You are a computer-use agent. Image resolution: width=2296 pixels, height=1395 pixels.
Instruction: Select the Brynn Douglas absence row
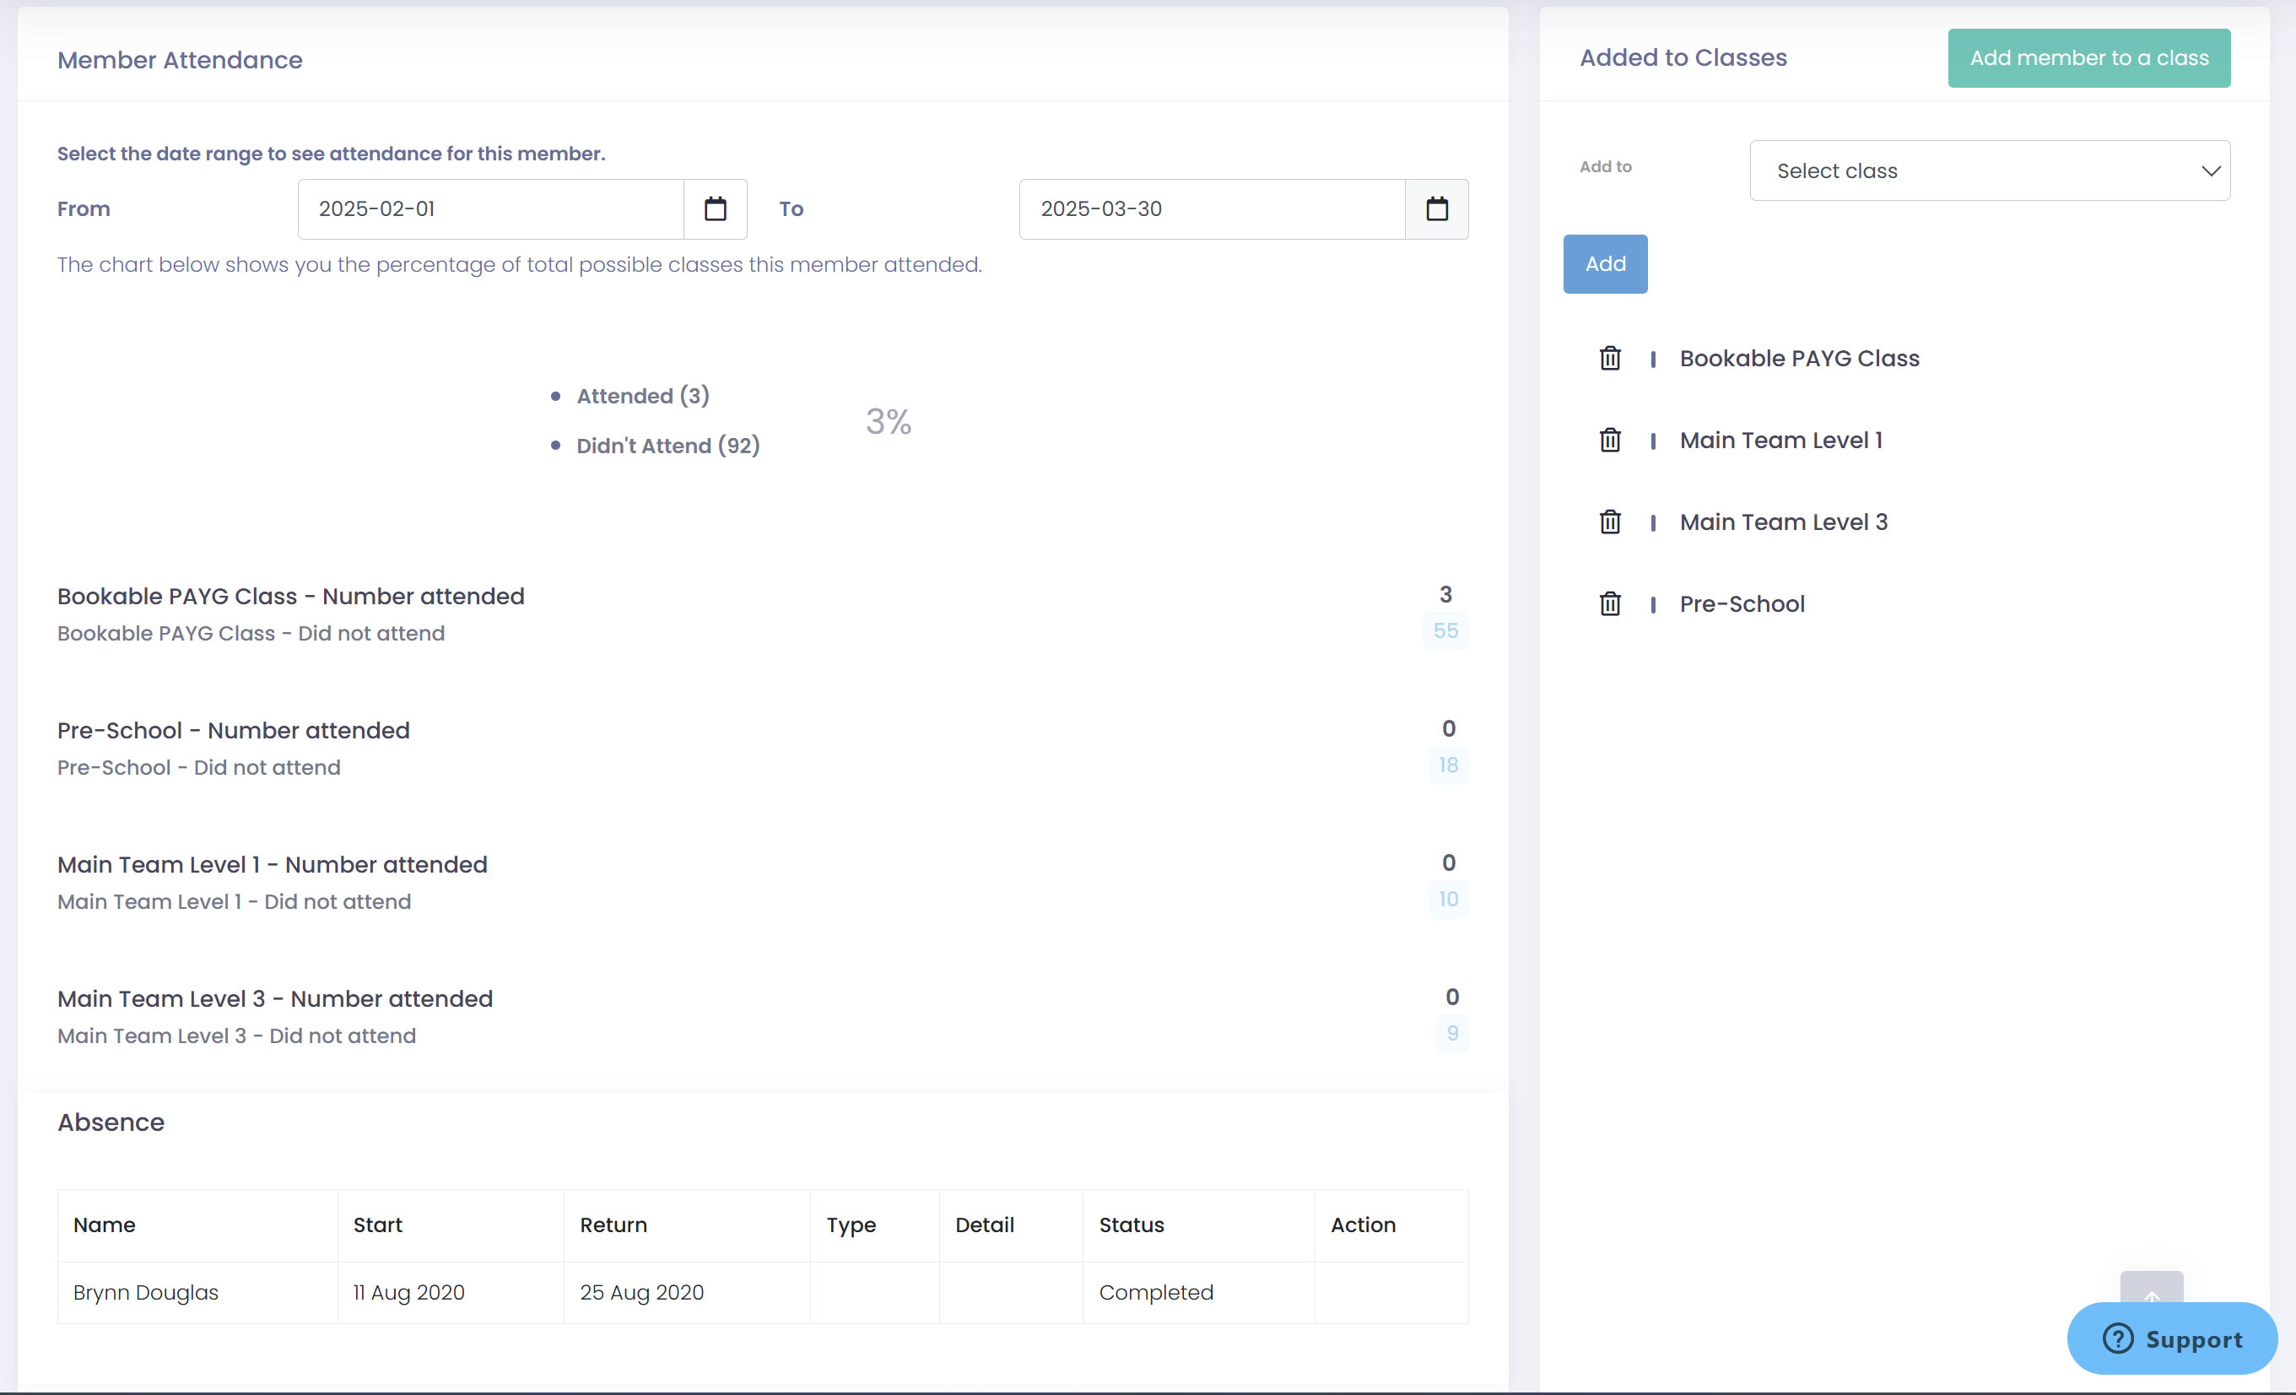[145, 1293]
